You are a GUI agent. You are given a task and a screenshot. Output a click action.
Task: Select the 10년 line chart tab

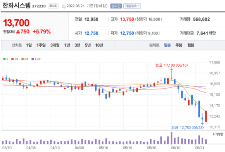[99, 45]
